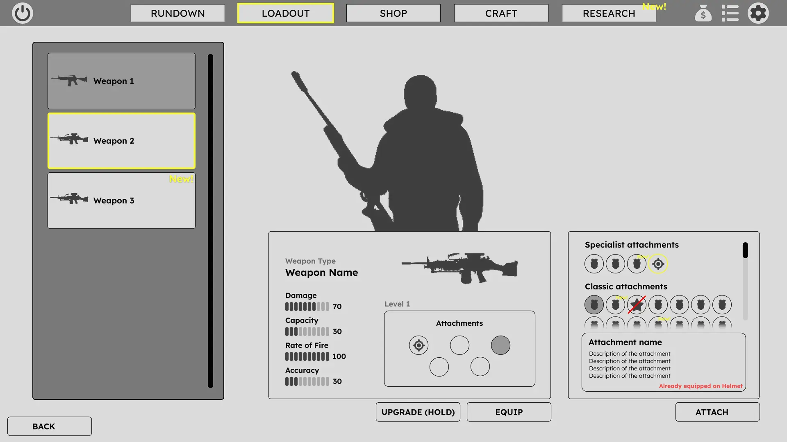Image resolution: width=787 pixels, height=442 pixels.
Task: Switch to the RUNDOWN tab
Action: tap(177, 13)
